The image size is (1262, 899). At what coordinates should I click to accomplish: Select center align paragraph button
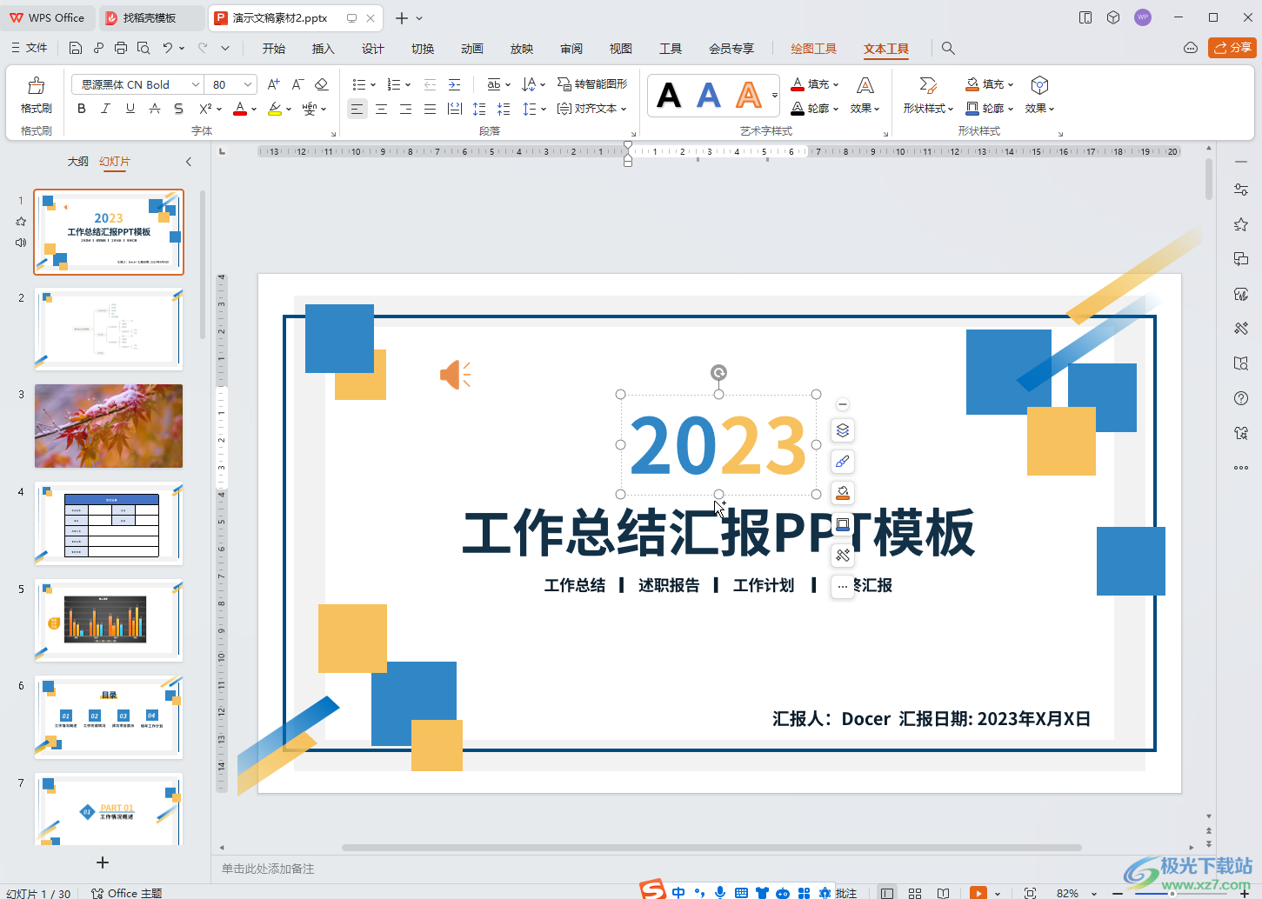click(x=381, y=109)
